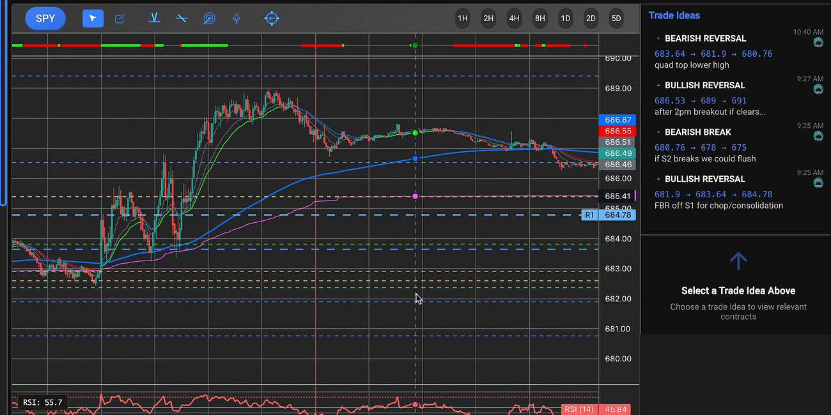Click the microphone voice icon
831x415 pixels.
coord(237,19)
